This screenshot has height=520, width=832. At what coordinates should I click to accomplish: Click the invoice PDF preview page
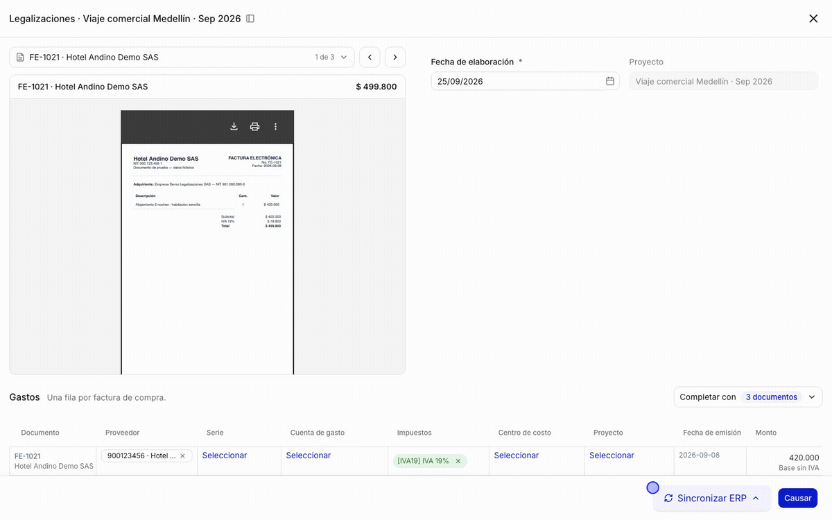pyautogui.click(x=207, y=258)
